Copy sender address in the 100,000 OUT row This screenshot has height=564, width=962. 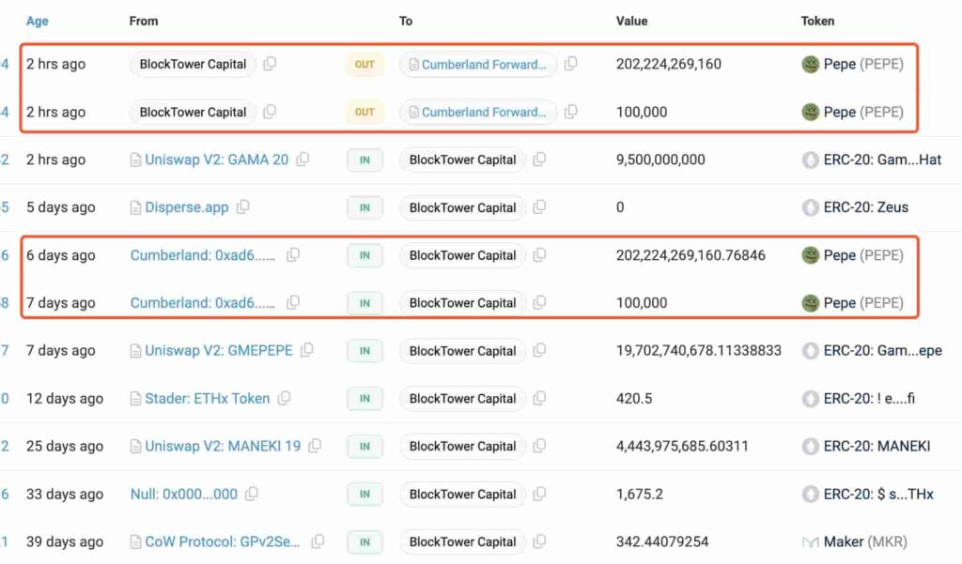coord(270,112)
